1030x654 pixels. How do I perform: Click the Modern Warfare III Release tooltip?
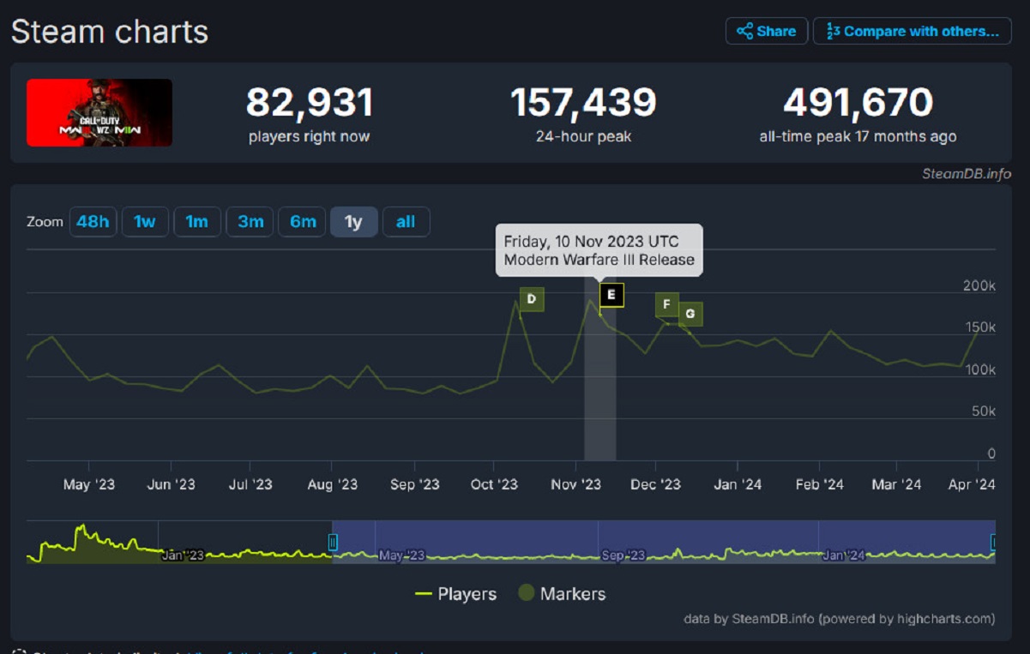pyautogui.click(x=599, y=250)
